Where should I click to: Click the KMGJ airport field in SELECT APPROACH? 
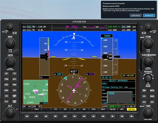point(104,84)
